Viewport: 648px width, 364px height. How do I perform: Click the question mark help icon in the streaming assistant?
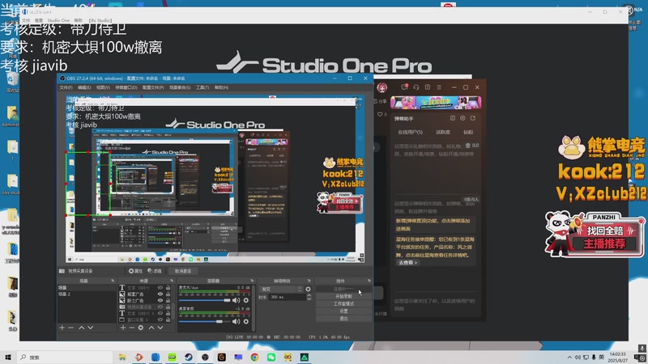428,87
